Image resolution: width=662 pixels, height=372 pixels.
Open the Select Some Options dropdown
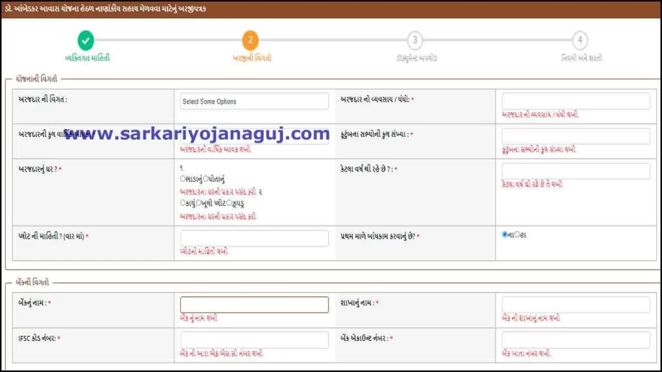253,101
